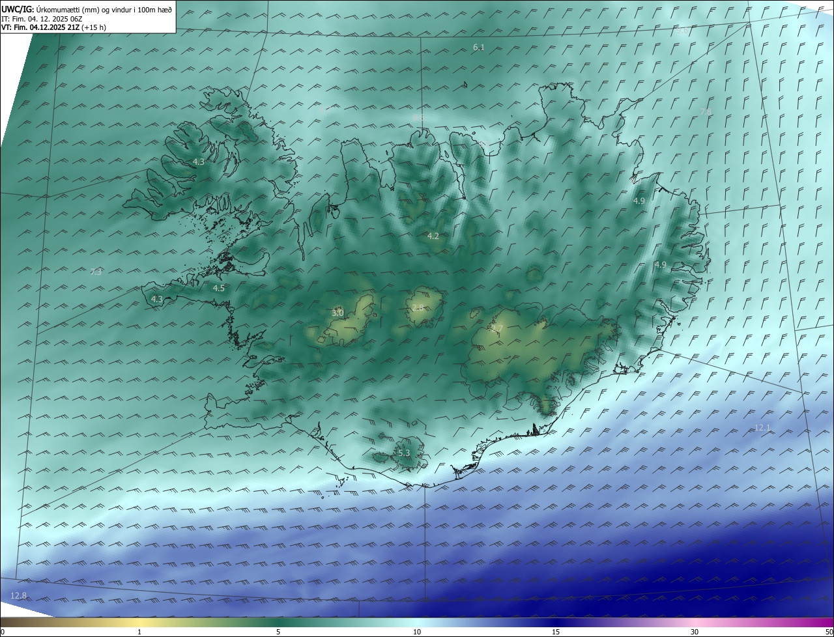Image resolution: width=834 pixels, height=637 pixels.
Task: Click the 50 tick label on the colorbar
Action: coord(829,632)
